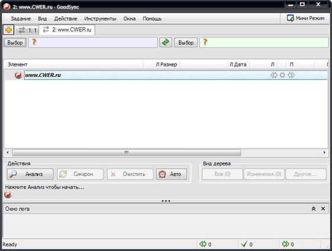Open the Действие menu
This screenshot has width=332, height=251.
(66, 19)
